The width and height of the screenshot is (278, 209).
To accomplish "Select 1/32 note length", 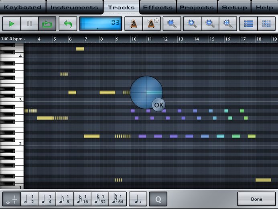I will [x=100, y=199].
